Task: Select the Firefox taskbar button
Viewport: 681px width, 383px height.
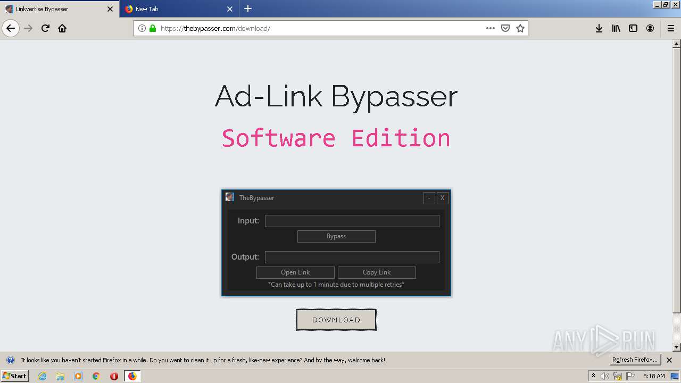Action: point(132,376)
